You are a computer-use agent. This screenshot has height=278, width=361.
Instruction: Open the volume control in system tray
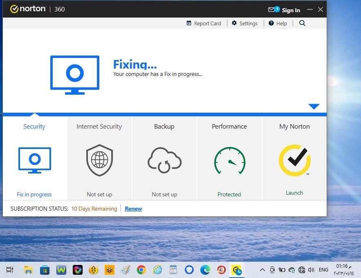[311, 270]
